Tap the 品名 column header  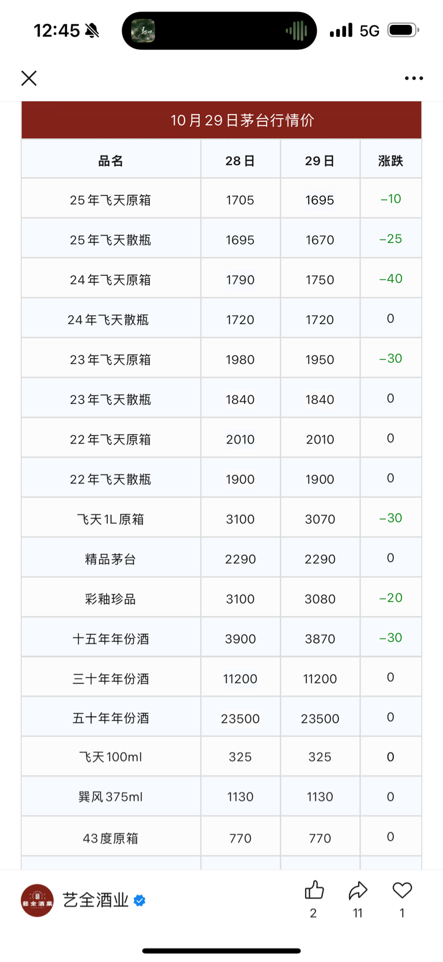(111, 161)
